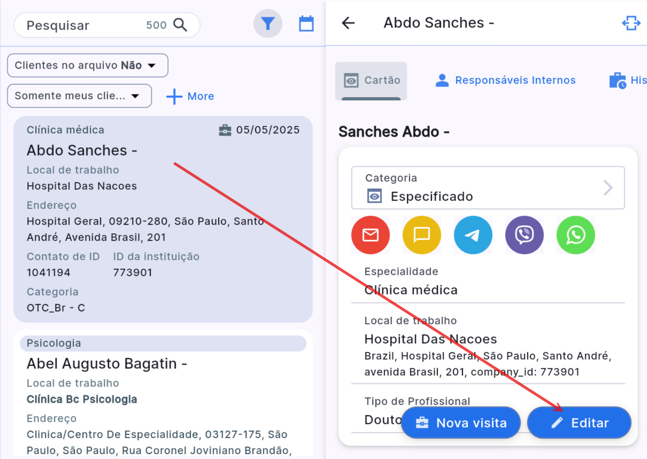Expand the Categoria Especificado chevron
The height and width of the screenshot is (459, 647).
click(608, 188)
